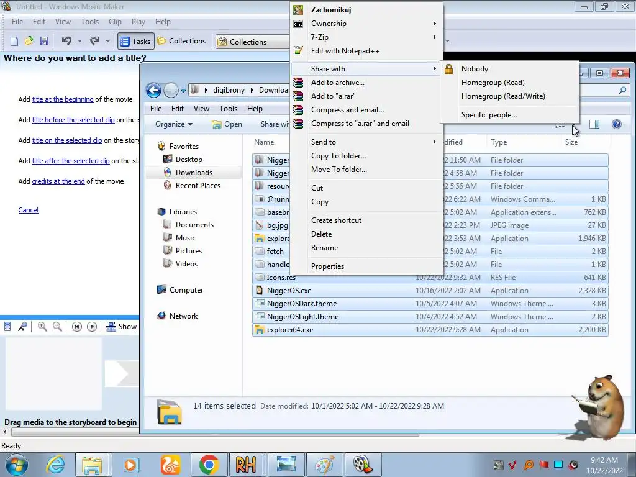Open the Collections combo box

[253, 42]
